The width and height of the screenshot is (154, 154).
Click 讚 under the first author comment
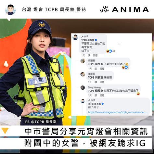tap(89, 56)
